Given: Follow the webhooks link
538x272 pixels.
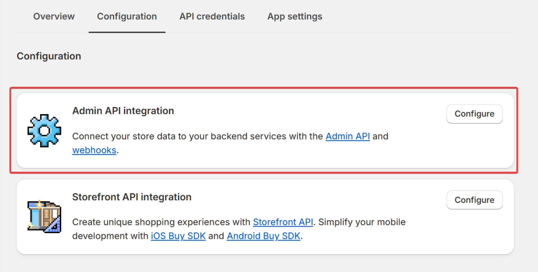Looking at the screenshot, I should 94,151.
